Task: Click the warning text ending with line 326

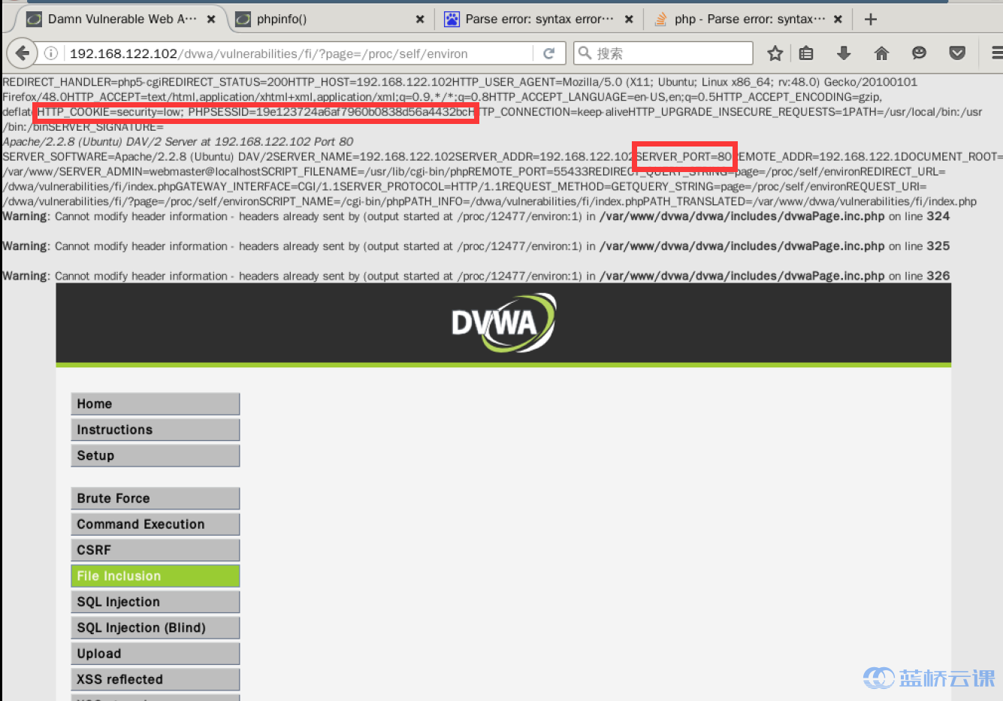Action: coord(476,276)
